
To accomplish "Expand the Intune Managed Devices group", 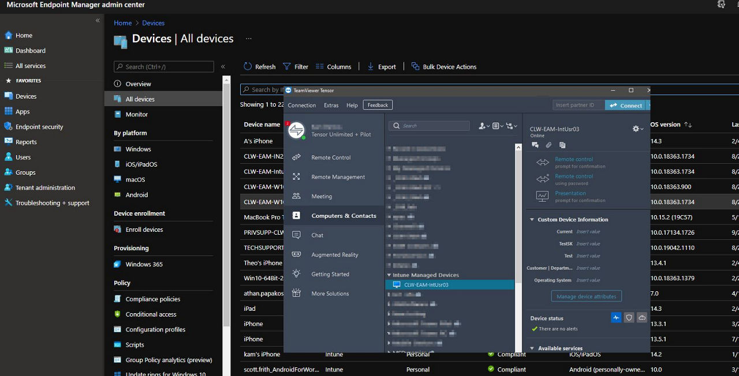I will click(x=389, y=275).
